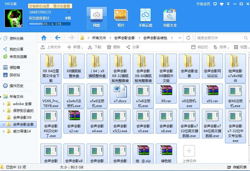
Task: Expand the account dropdown arrow beside the phone number
Action: click(x=69, y=12)
